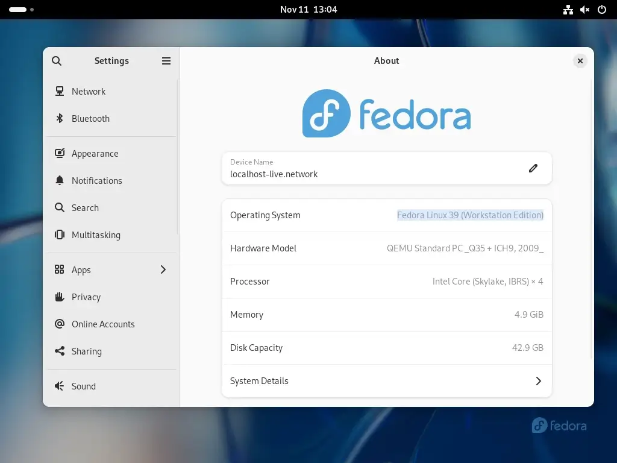The height and width of the screenshot is (463, 617).
Task: Click the Appearance sidebar icon
Action: (60, 153)
